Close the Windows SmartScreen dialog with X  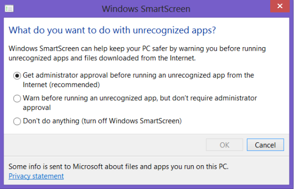point(280,6)
